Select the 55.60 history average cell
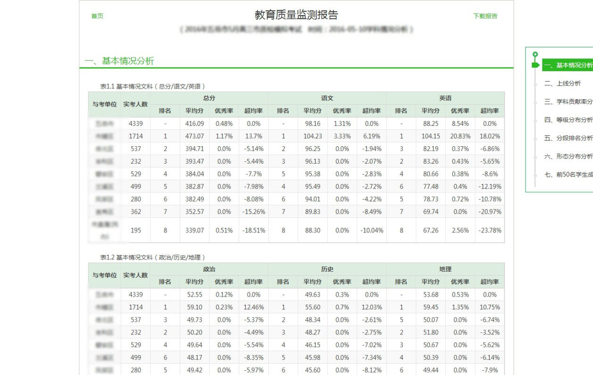This screenshot has height=375, width=593. click(312, 307)
